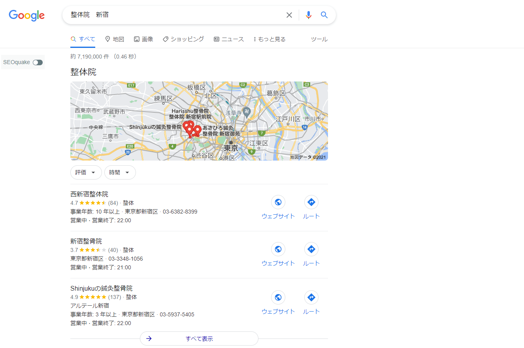Click the Google logo
Screen dimensions: 524x348
click(26, 15)
